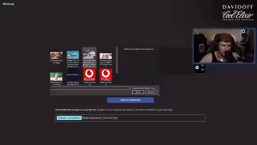
Task: Open webcam overlay settings gear
Action: coord(197,68)
